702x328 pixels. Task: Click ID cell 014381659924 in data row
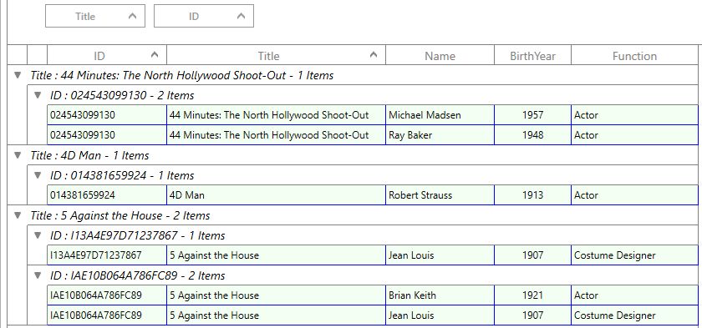pyautogui.click(x=107, y=194)
